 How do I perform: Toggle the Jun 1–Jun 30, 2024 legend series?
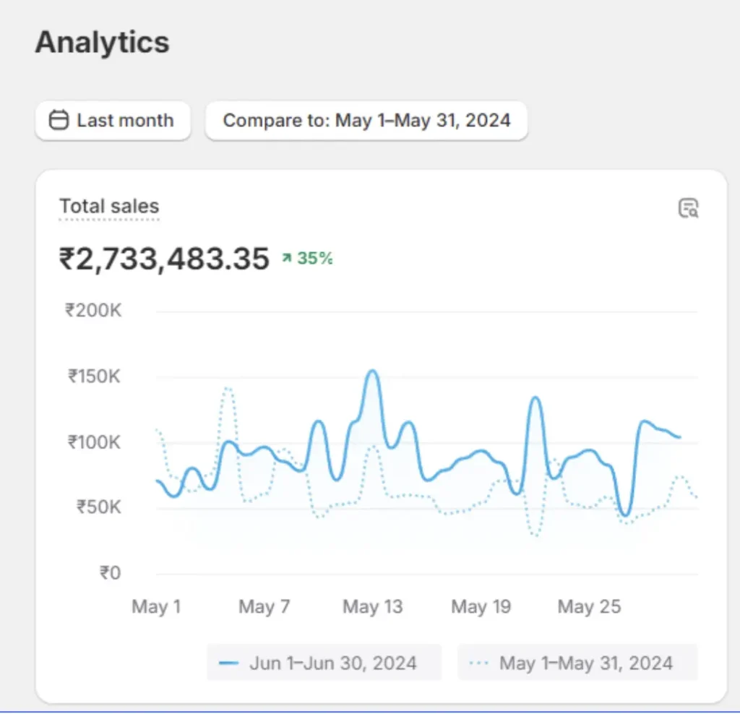tap(324, 663)
